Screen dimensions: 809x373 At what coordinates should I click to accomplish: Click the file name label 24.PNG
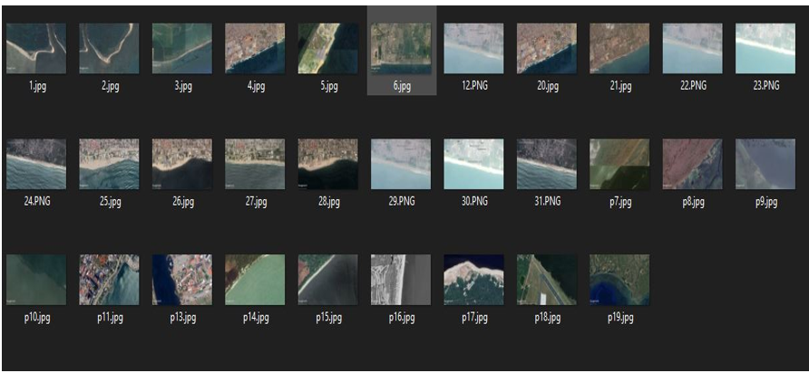pyautogui.click(x=36, y=202)
